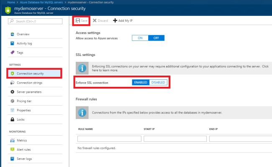Select Tags in the sidebar
The height and width of the screenshot is (167, 272).
[x=35, y=53]
